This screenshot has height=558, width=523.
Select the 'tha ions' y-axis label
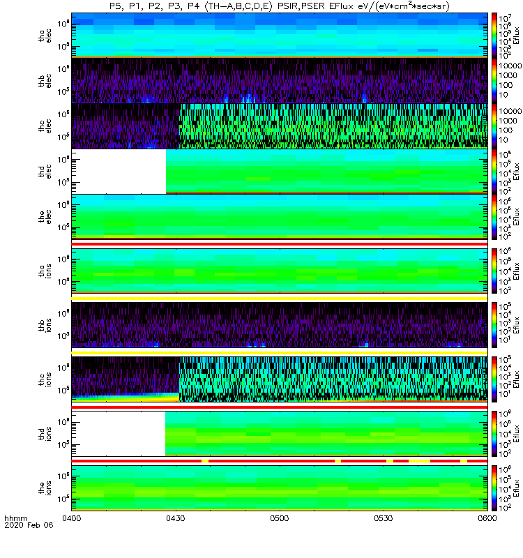coord(45,271)
